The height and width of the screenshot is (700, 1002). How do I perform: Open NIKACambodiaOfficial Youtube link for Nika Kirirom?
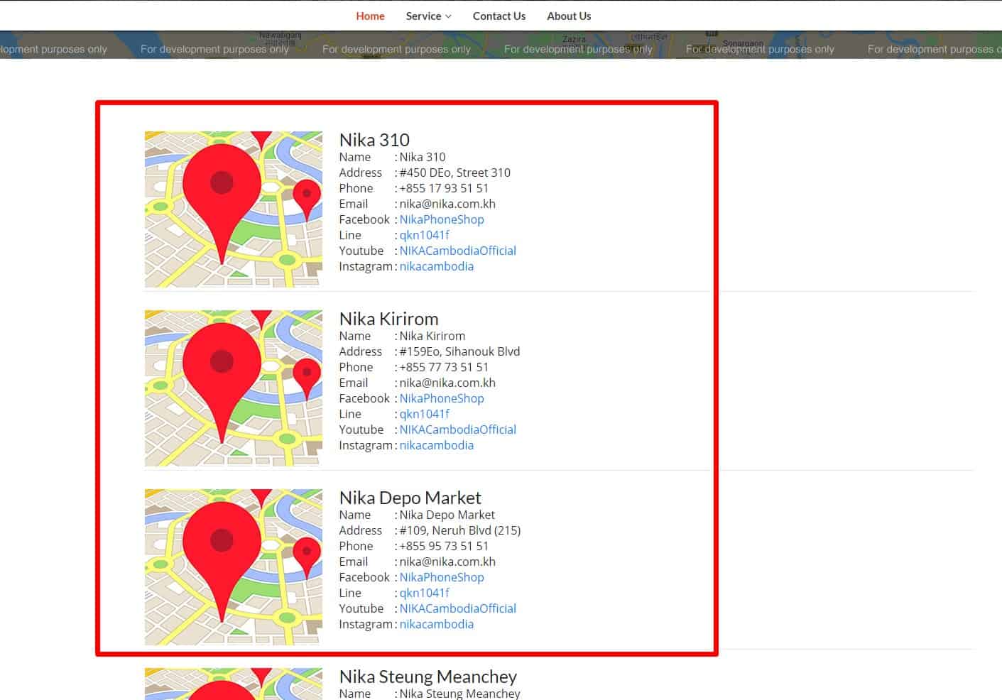pos(458,430)
